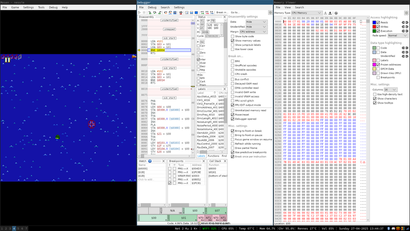Open the Fade speed dropdown

pyautogui.click(x=398, y=36)
